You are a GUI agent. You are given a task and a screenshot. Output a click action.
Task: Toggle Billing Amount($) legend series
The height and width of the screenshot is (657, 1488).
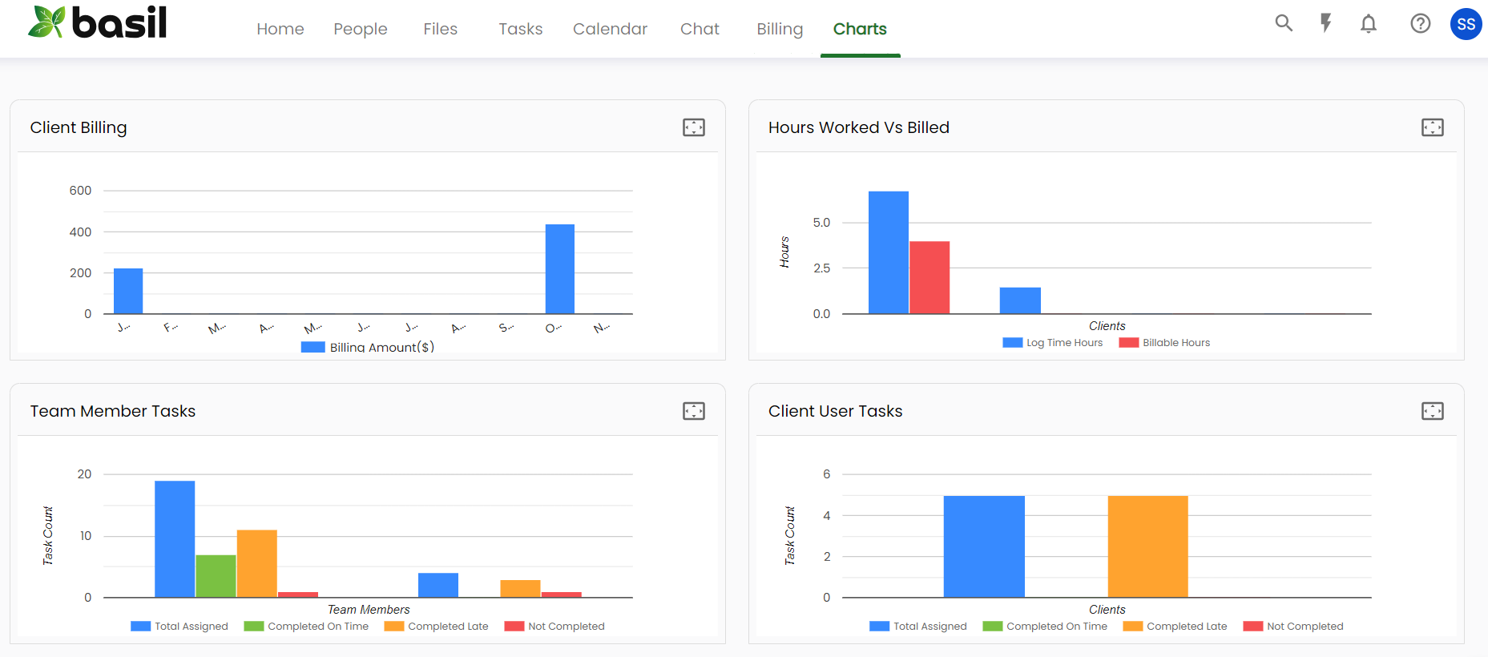tap(369, 347)
